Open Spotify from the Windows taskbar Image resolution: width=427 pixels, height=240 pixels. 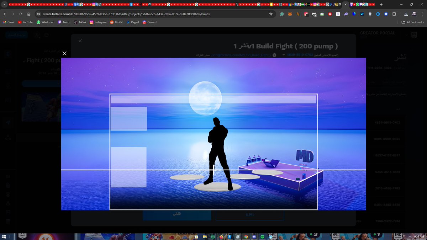262,236
